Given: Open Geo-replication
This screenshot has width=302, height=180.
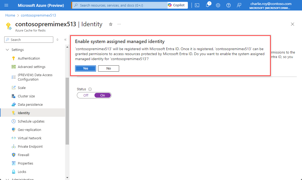Looking at the screenshot, I should [29, 130].
